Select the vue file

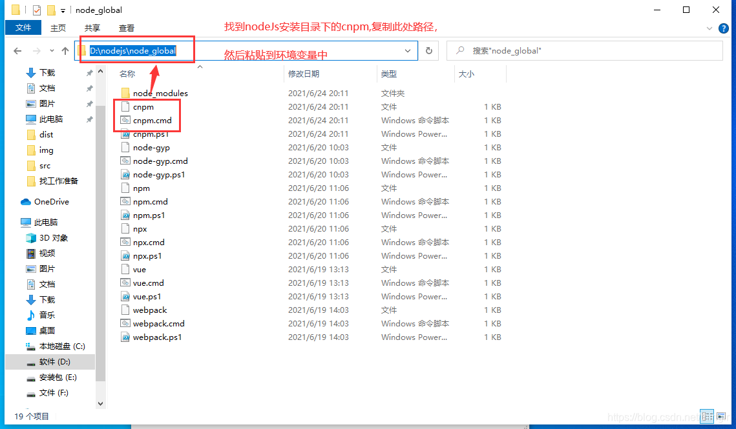pyautogui.click(x=139, y=270)
